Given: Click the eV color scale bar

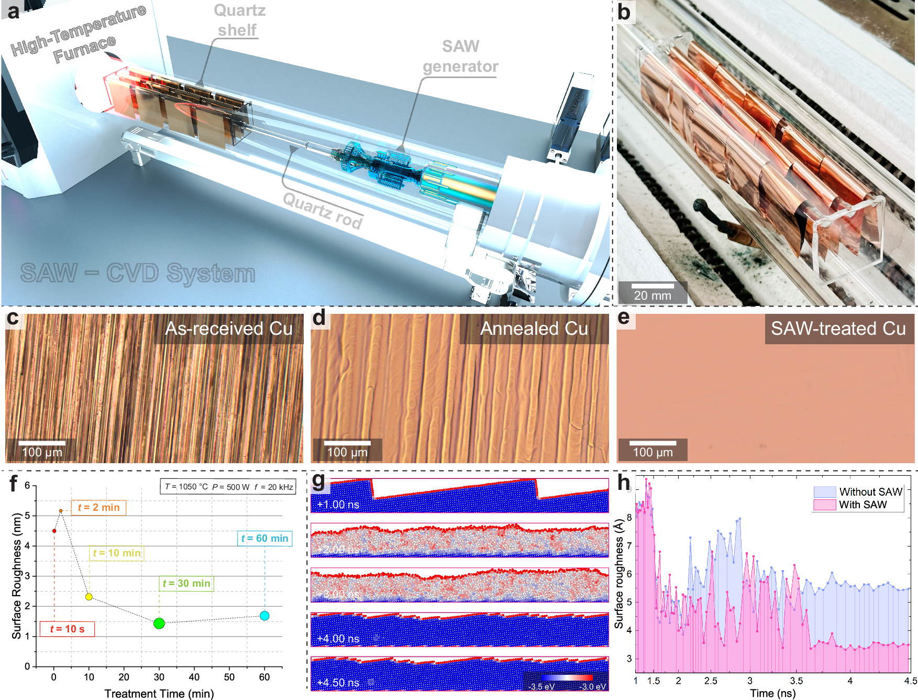Looking at the screenshot, I should click(567, 678).
